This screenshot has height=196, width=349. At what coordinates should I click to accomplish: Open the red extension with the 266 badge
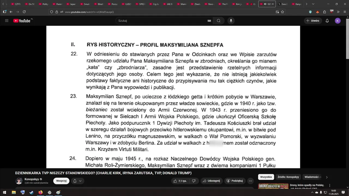pyautogui.click(x=332, y=11)
